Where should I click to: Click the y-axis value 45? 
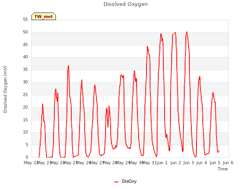coord(25,44)
